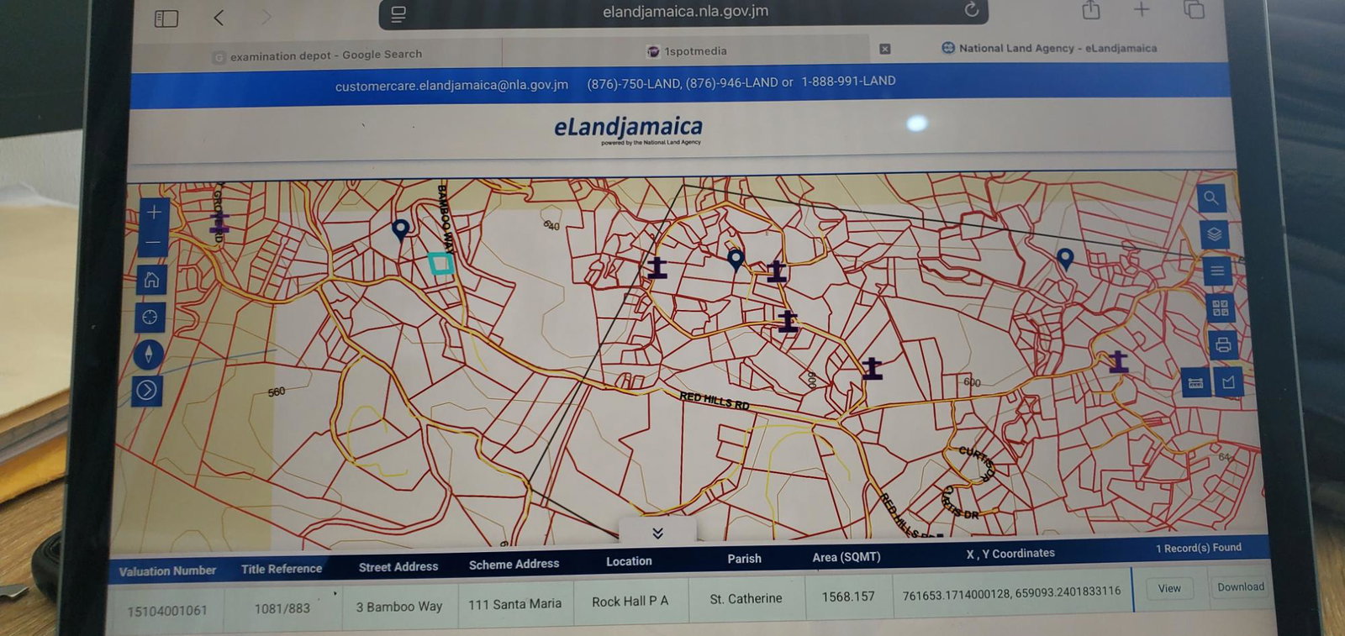Reload the page in the browser

pos(971,10)
